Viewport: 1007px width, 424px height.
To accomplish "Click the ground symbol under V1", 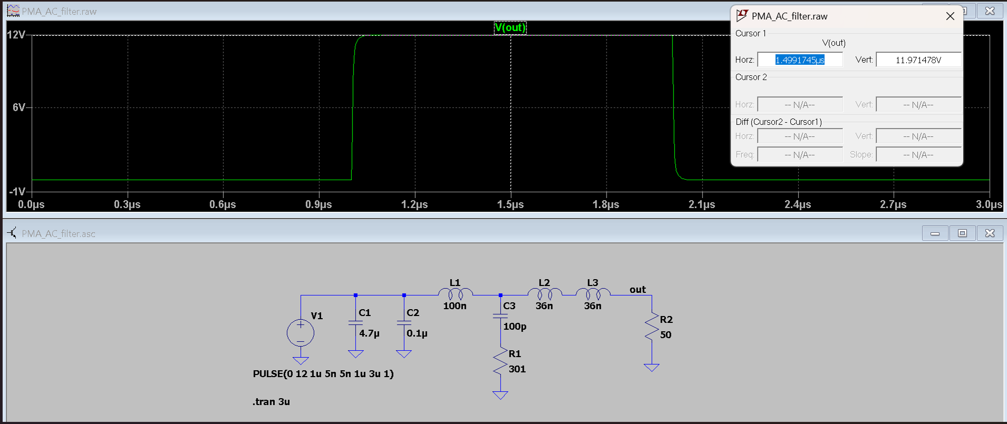I will (300, 360).
